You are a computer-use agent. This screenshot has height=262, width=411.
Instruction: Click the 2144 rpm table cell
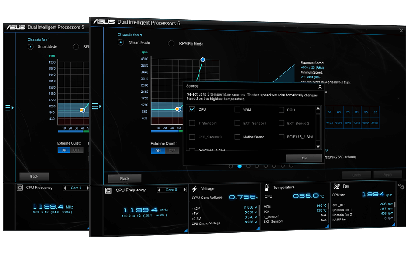[330, 123]
